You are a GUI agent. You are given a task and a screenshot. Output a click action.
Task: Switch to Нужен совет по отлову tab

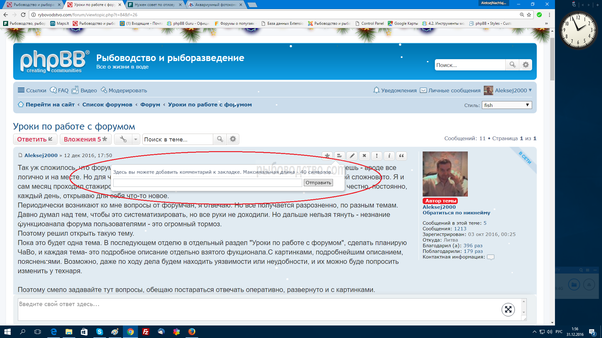coord(155,5)
